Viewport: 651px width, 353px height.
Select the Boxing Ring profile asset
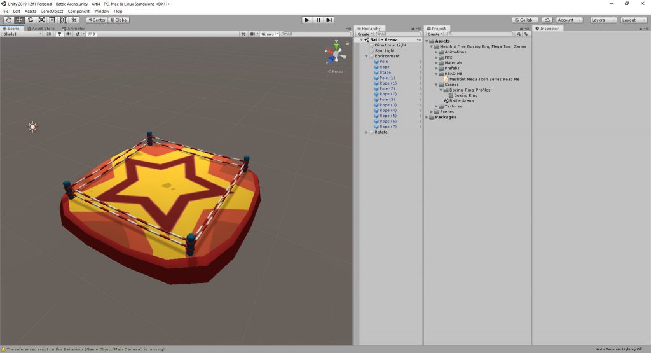(465, 95)
